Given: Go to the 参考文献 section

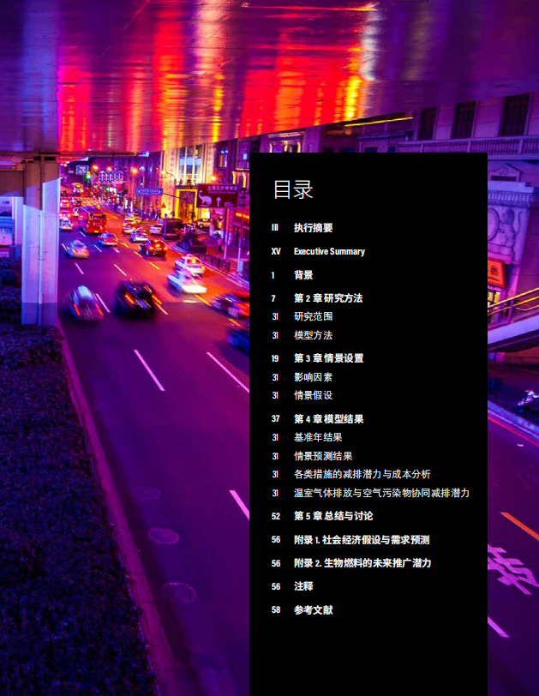Looking at the screenshot, I should pyautogui.click(x=313, y=610).
